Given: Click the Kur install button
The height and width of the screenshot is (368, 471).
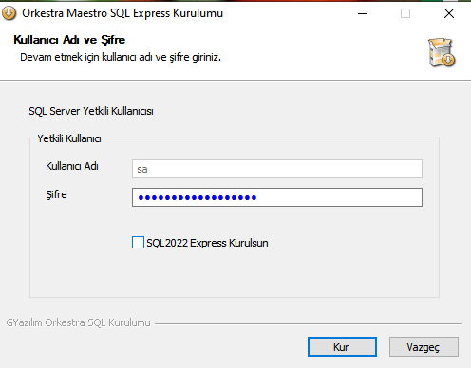Looking at the screenshot, I should pos(342,347).
